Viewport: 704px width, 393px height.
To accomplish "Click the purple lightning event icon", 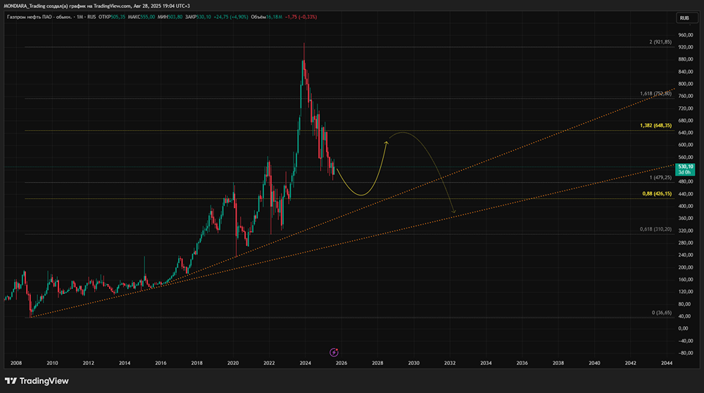I will [334, 352].
